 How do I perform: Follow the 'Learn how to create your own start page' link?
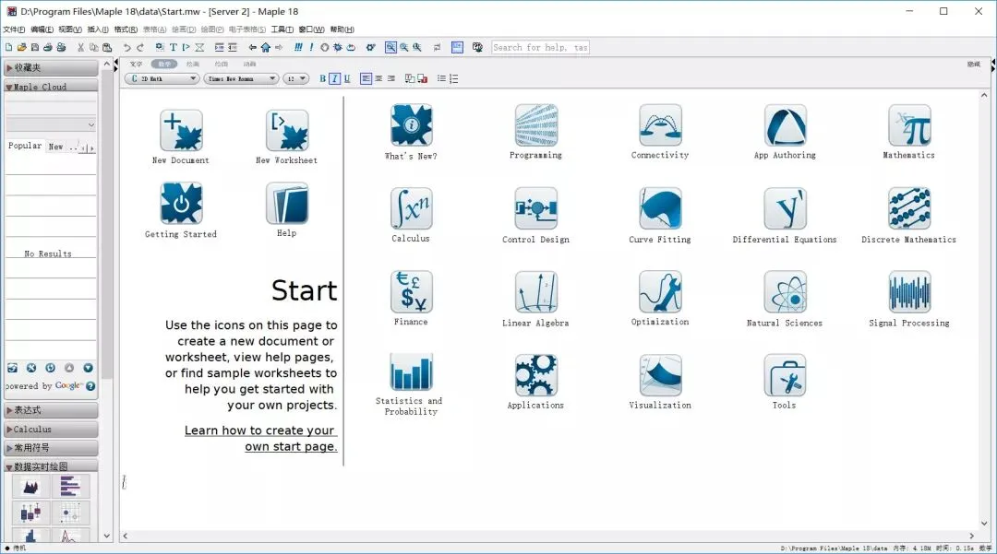tap(260, 439)
